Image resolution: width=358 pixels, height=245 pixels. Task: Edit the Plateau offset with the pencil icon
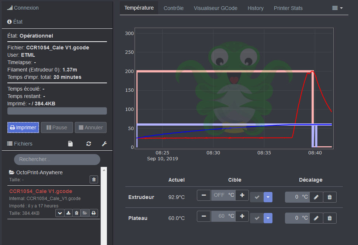tap(316, 218)
